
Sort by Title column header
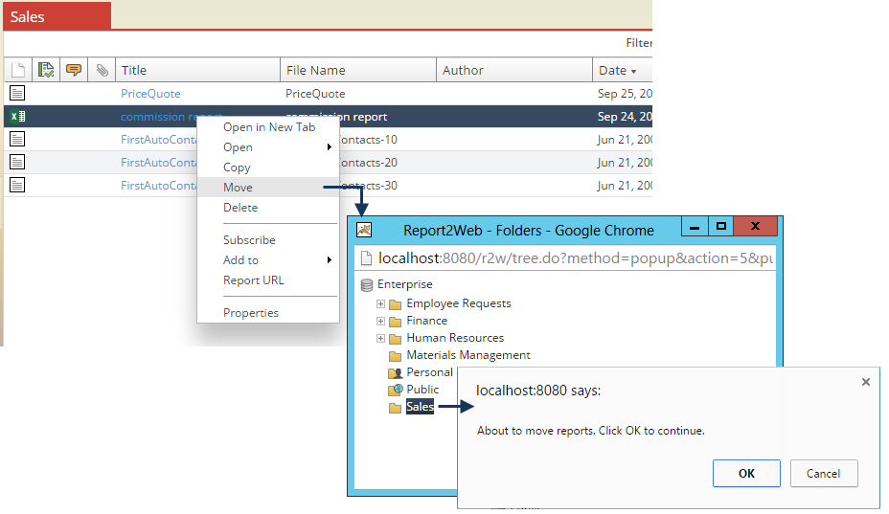point(198,70)
